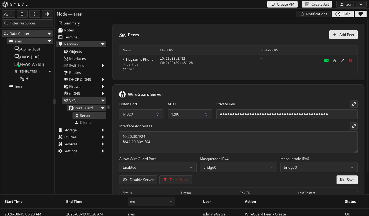Collapse the VPN submenu arrow
This screenshot has height=216, width=369.
[103, 100]
